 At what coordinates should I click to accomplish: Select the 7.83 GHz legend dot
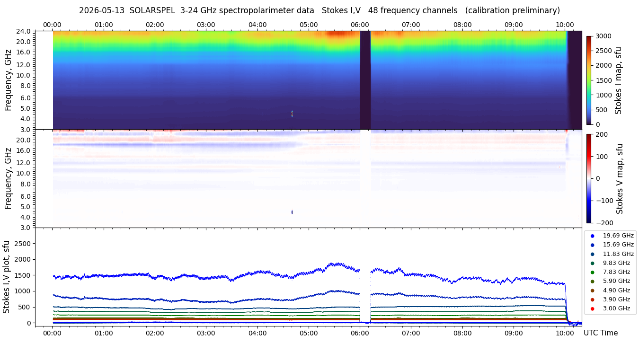pyautogui.click(x=592, y=272)
